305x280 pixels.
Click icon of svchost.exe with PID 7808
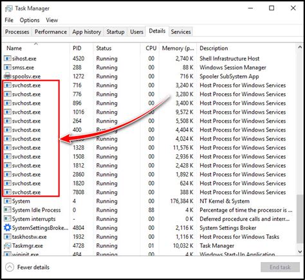tap(8, 192)
